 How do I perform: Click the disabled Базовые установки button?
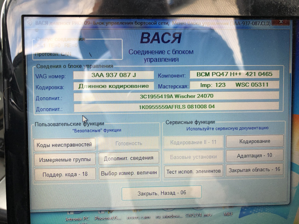pos(193,157)
